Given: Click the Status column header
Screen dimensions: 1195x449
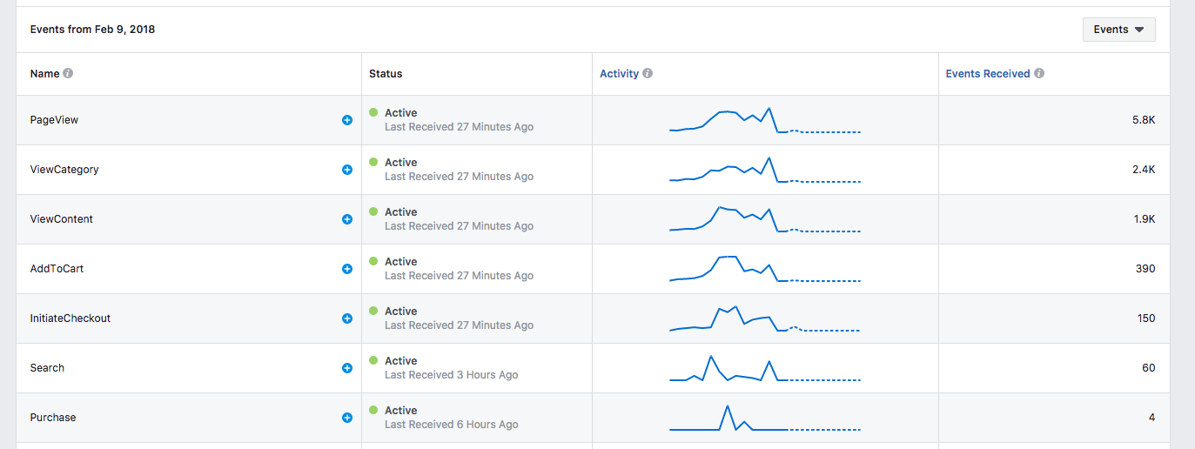Looking at the screenshot, I should 386,74.
